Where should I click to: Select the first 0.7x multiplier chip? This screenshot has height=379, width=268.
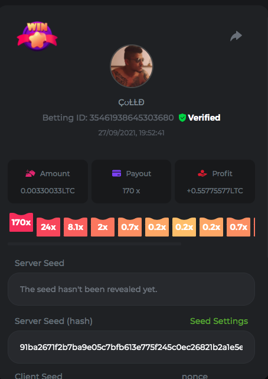130,226
